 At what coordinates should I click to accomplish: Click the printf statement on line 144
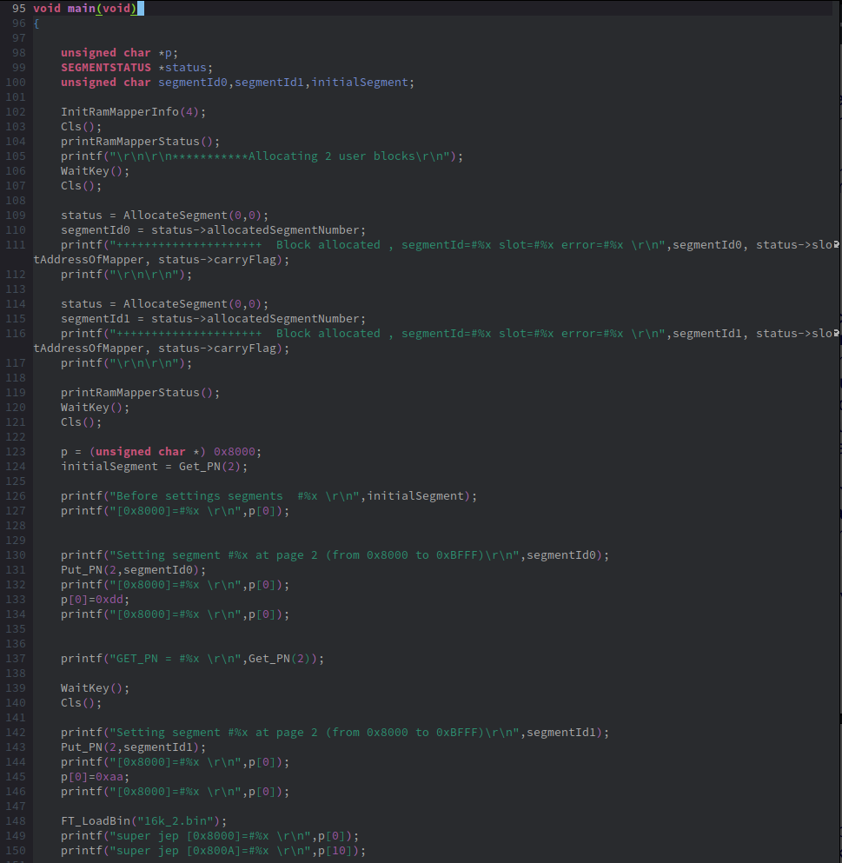click(x=175, y=762)
